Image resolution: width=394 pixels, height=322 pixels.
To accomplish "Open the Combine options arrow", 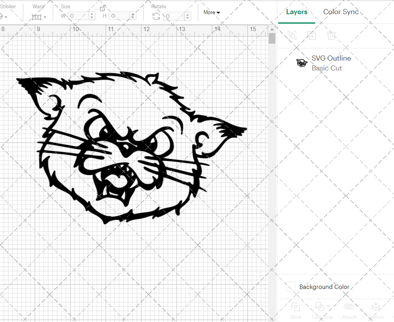I will 328,307.
